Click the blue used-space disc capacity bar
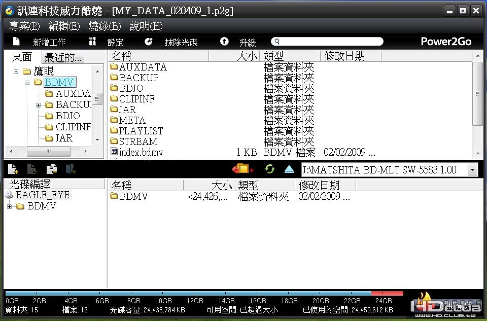 (x=188, y=293)
